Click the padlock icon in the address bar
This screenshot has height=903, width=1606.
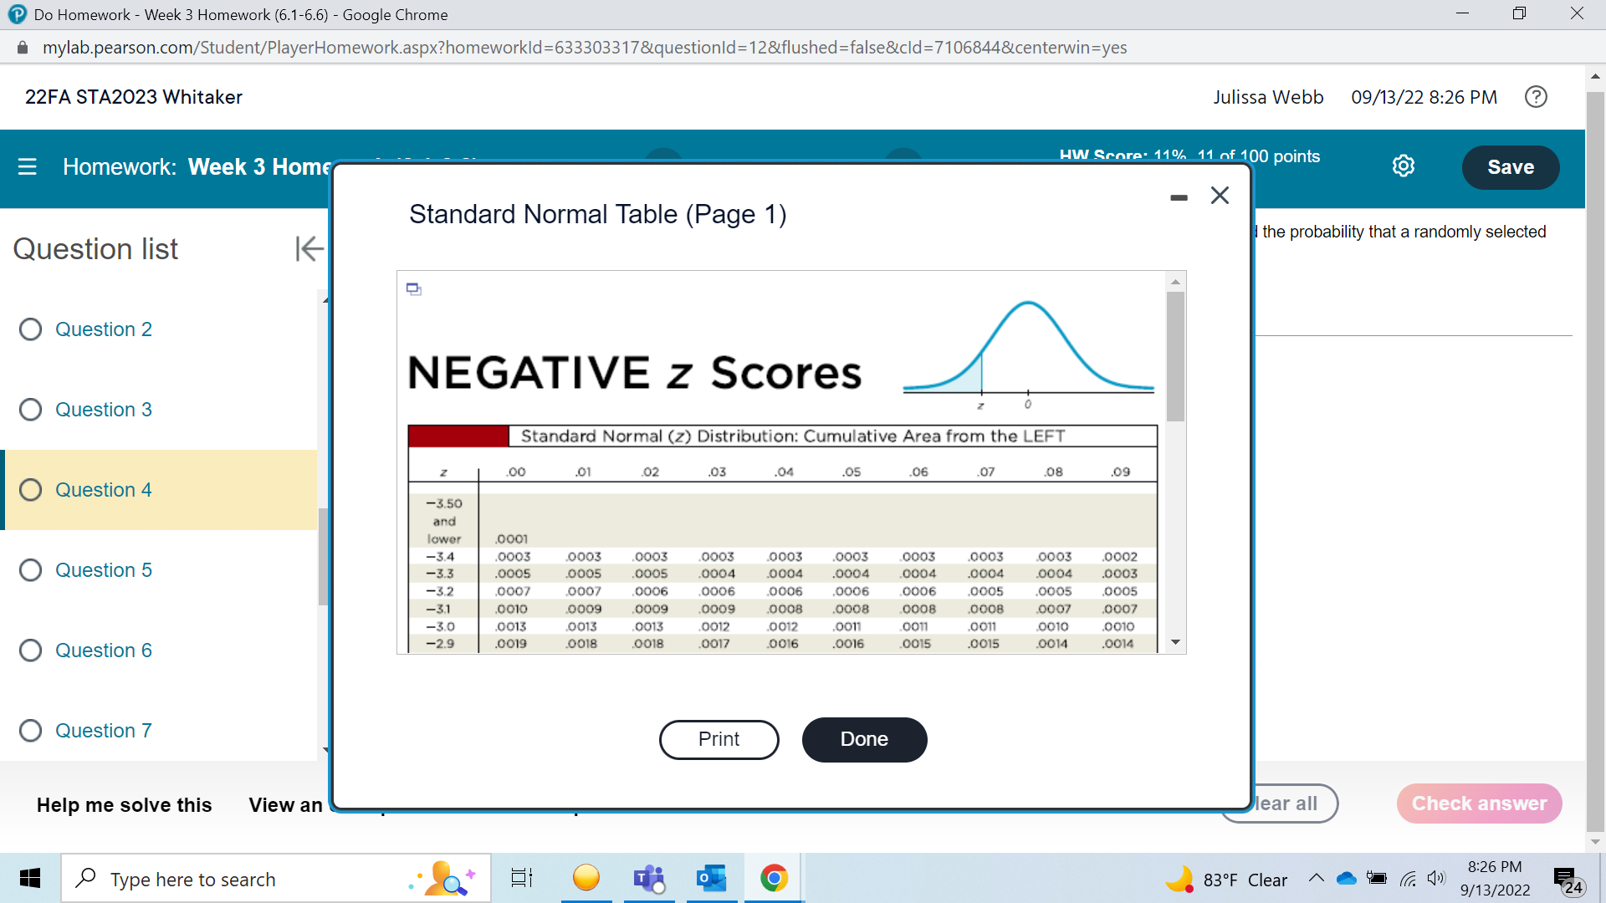[23, 47]
